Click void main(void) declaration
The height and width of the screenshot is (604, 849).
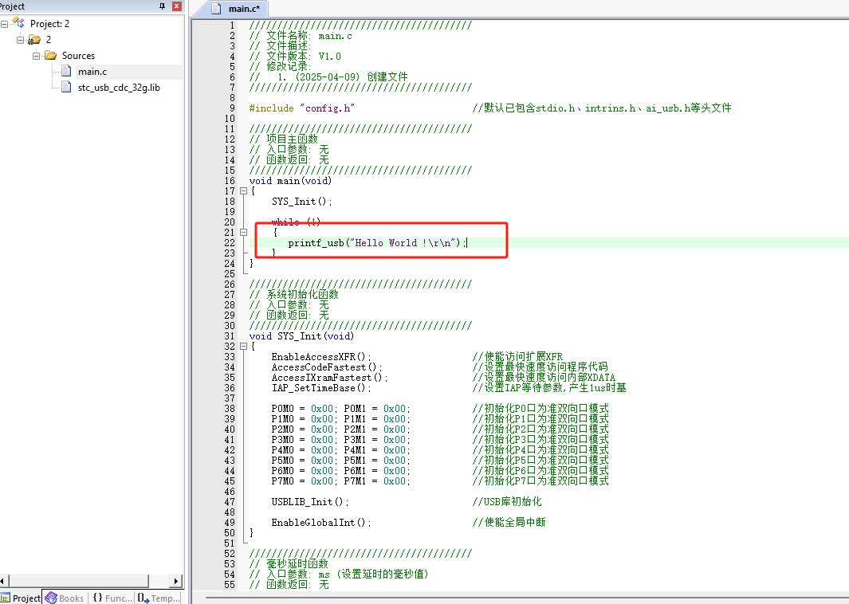pyautogui.click(x=290, y=181)
